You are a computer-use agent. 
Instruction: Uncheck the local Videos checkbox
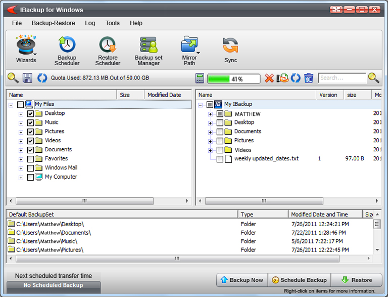[x=30, y=141]
